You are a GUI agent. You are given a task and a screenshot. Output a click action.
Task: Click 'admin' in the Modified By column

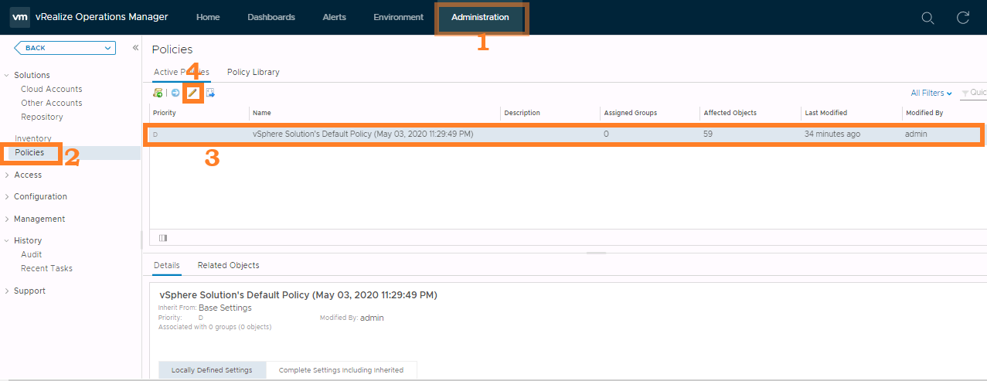pyautogui.click(x=916, y=134)
